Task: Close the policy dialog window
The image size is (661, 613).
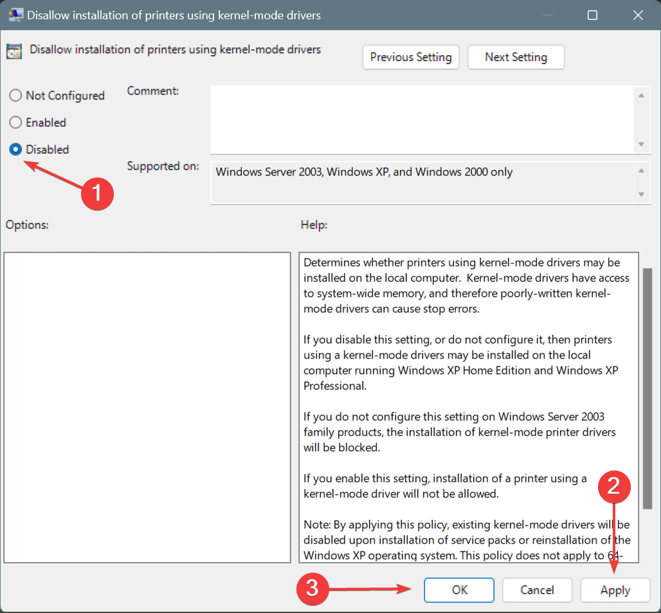Action: click(x=638, y=15)
